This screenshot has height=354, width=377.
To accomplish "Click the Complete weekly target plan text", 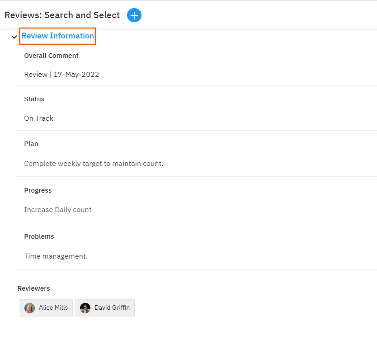I will (x=94, y=164).
